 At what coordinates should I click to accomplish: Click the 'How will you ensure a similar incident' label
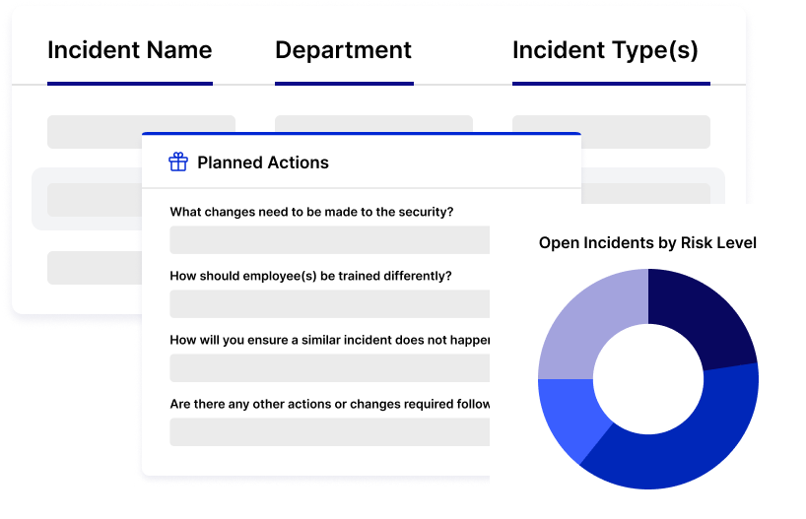pos(329,340)
